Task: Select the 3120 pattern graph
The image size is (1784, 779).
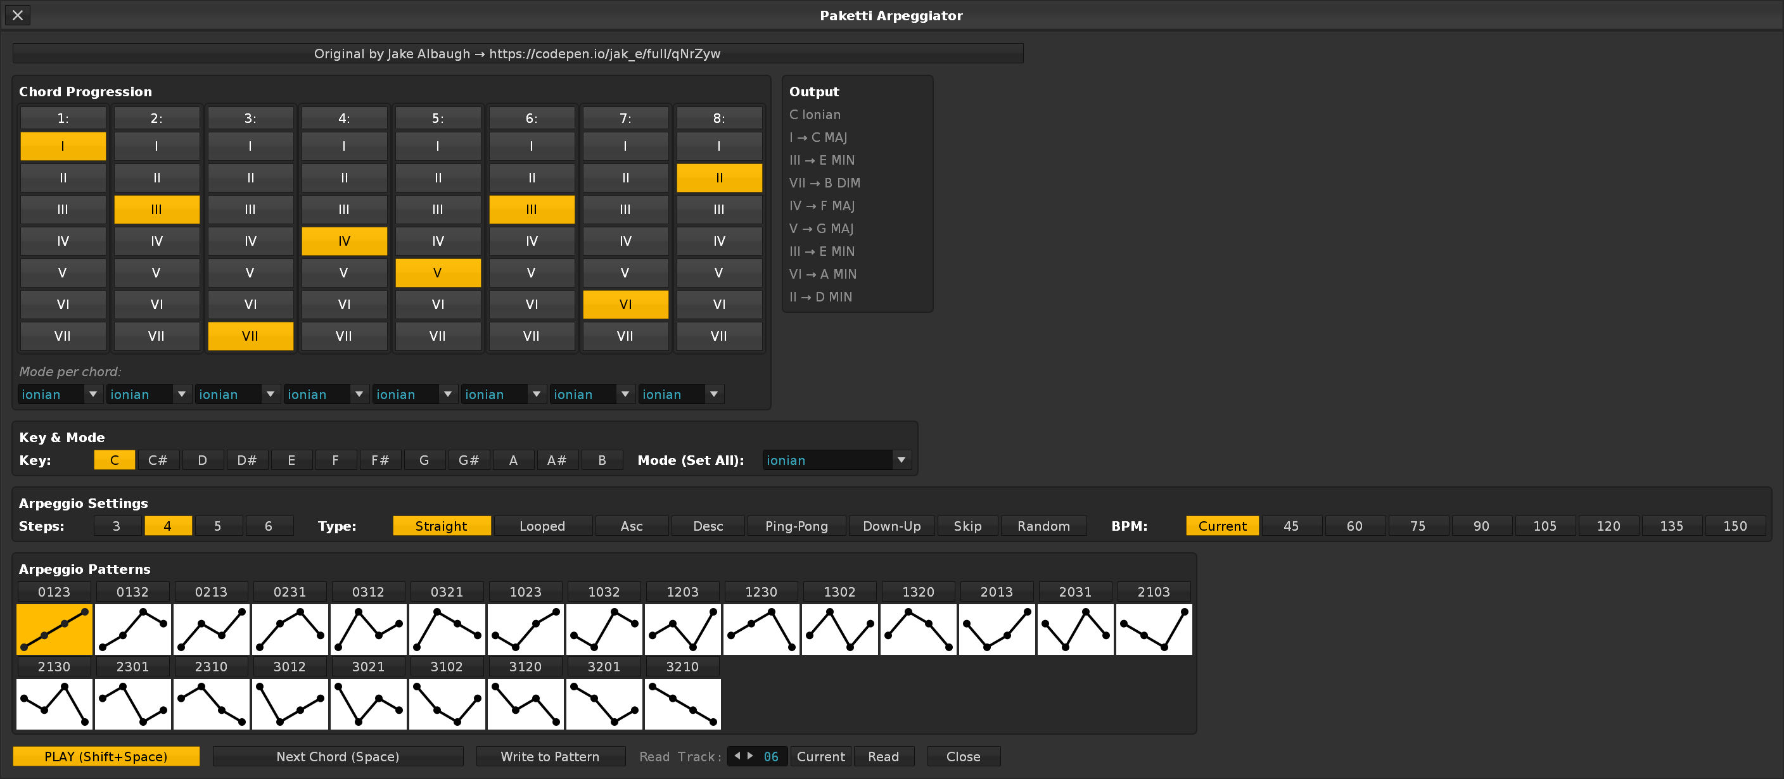Action: pos(526,704)
